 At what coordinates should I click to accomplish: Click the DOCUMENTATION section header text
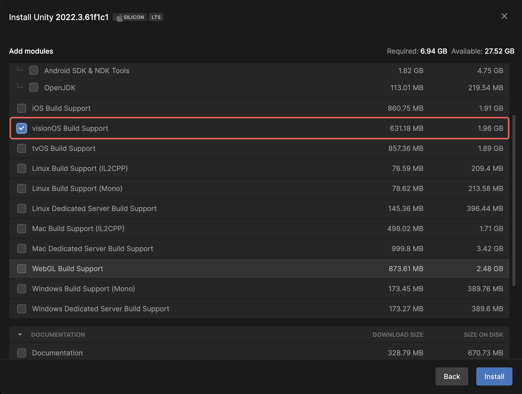[58, 335]
